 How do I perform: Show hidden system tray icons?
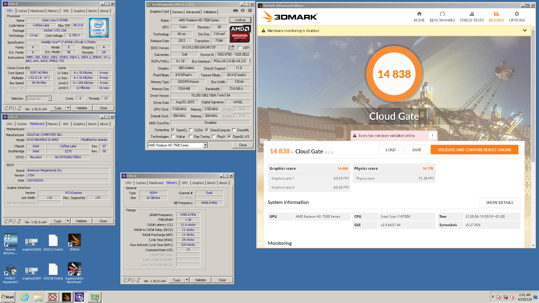(493, 297)
